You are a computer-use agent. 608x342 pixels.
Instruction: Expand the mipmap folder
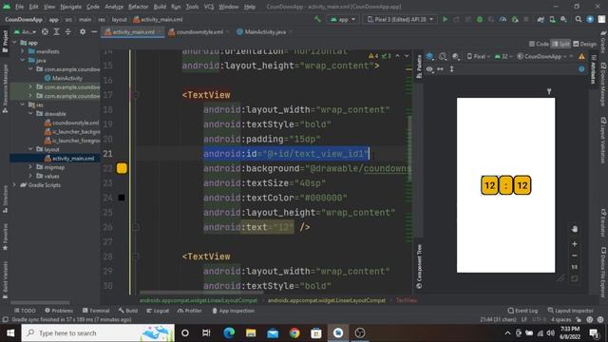30,167
